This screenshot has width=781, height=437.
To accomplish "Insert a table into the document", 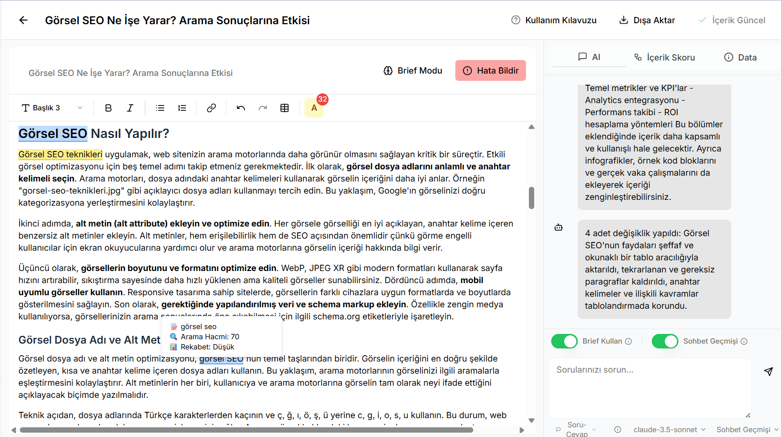I will coord(285,107).
